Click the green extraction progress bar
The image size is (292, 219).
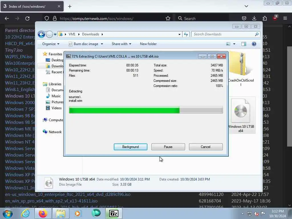pyautogui.click(x=146, y=110)
